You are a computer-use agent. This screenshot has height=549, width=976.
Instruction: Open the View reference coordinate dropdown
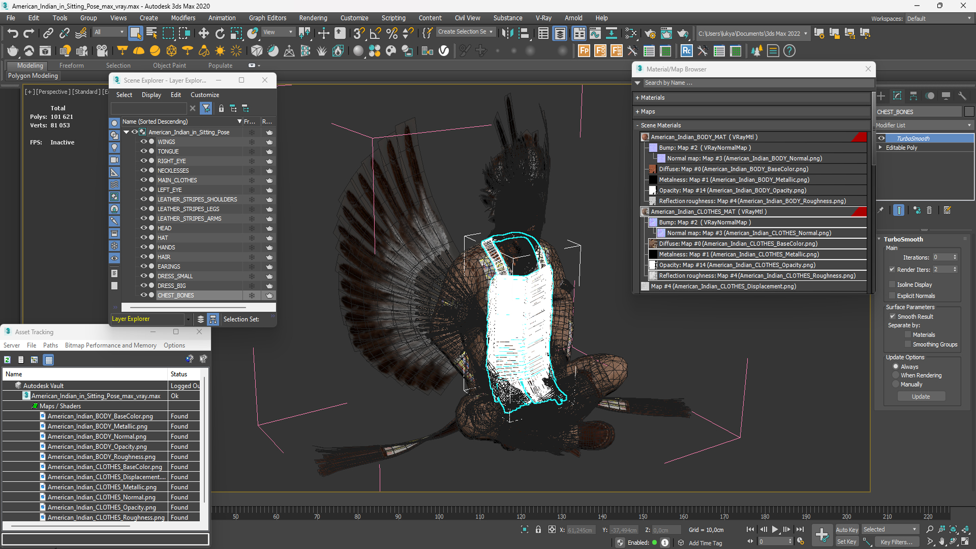278,32
